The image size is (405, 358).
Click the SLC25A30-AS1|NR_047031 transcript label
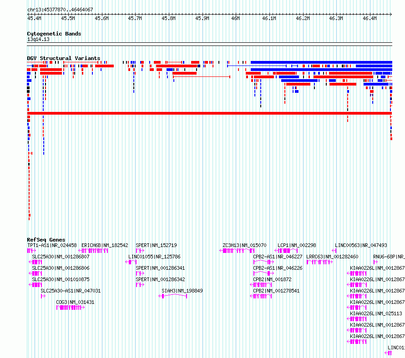pyautogui.click(x=71, y=291)
